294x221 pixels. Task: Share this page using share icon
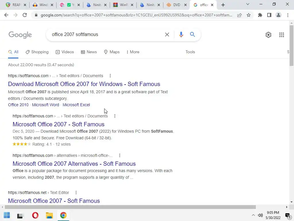[x=239, y=15]
